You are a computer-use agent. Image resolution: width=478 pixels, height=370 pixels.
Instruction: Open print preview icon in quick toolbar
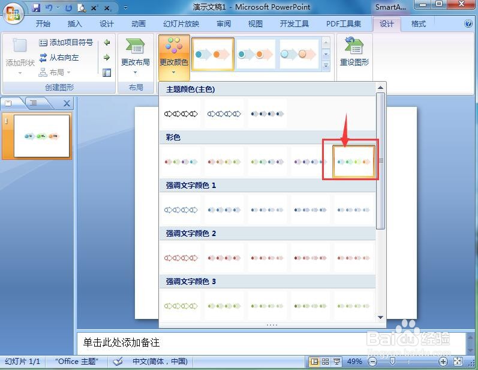[82, 8]
